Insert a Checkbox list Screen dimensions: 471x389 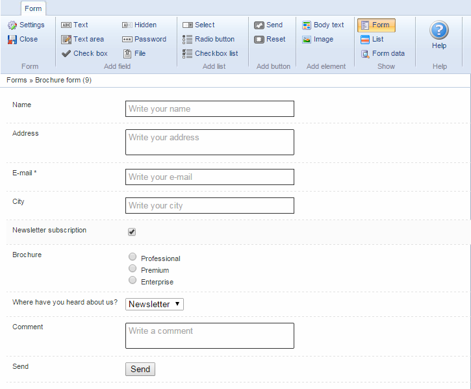pos(210,53)
